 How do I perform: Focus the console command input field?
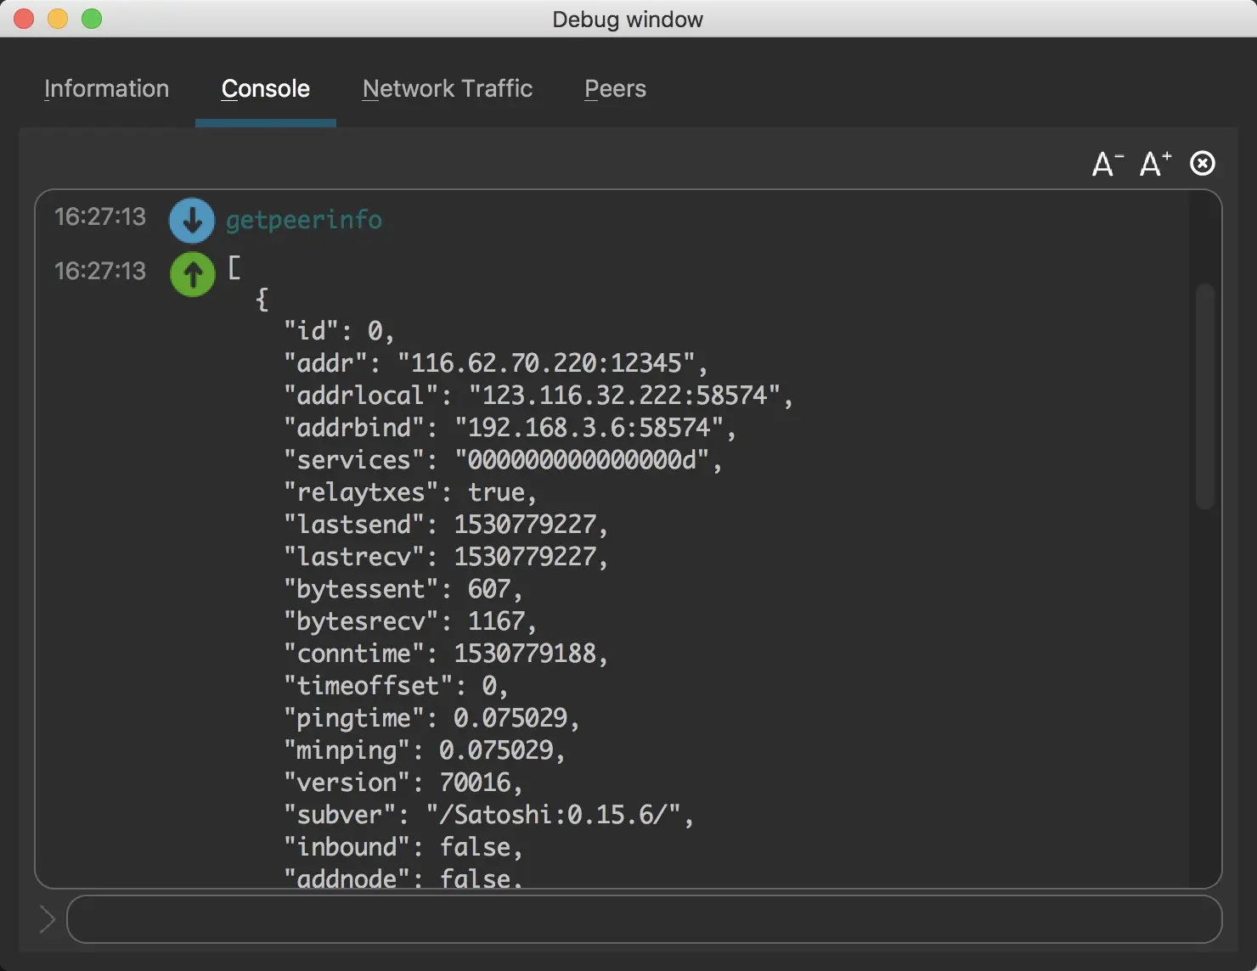644,919
